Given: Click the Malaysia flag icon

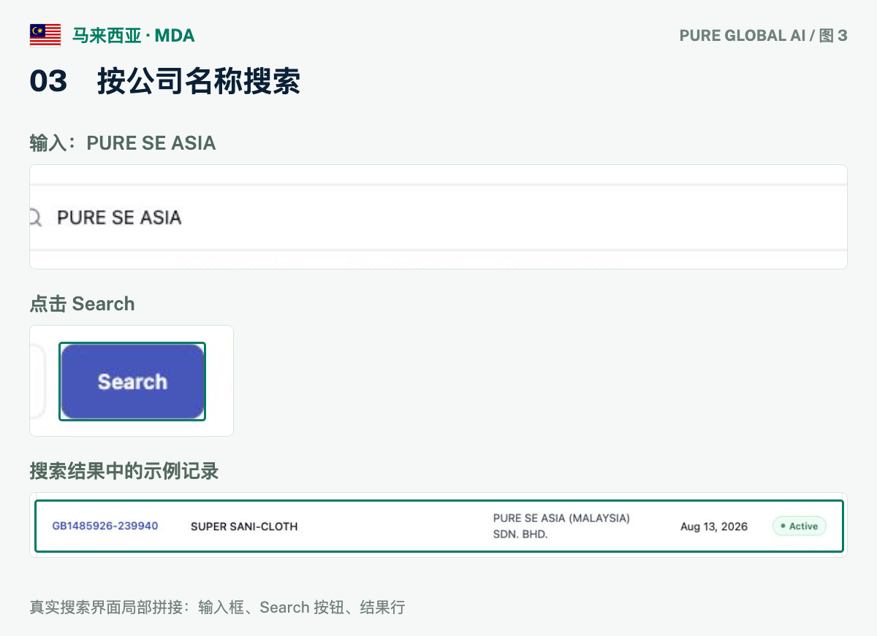Looking at the screenshot, I should (45, 35).
